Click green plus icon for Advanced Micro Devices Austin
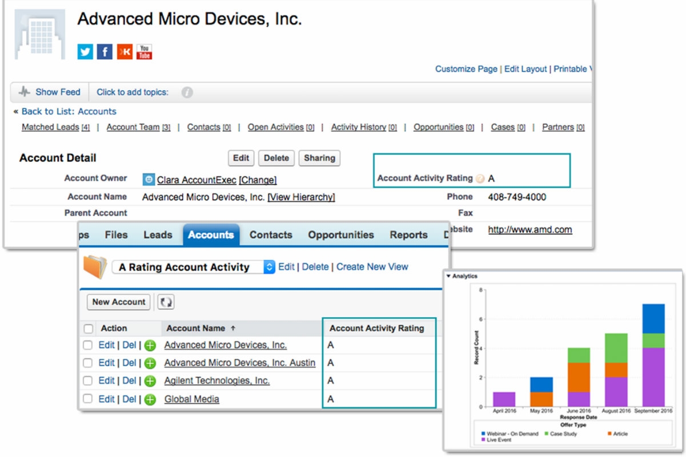The width and height of the screenshot is (686, 457). click(150, 363)
